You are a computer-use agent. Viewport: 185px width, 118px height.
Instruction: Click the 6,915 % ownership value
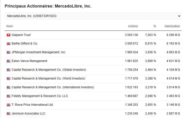tap(151, 43)
